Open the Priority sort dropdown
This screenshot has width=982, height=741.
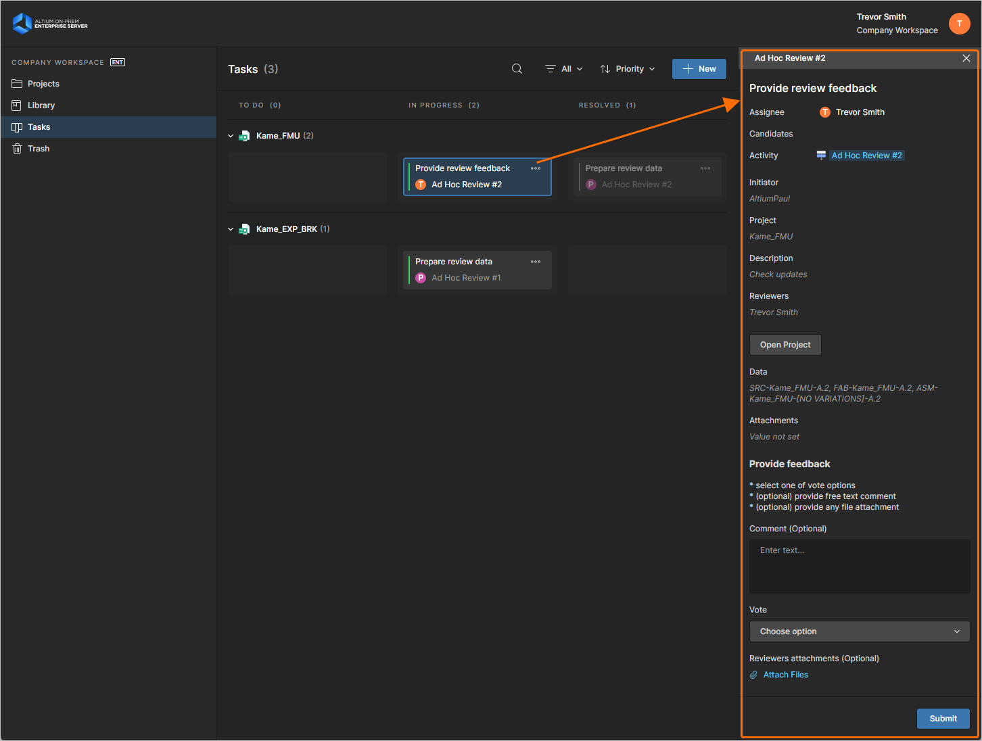[x=628, y=69]
